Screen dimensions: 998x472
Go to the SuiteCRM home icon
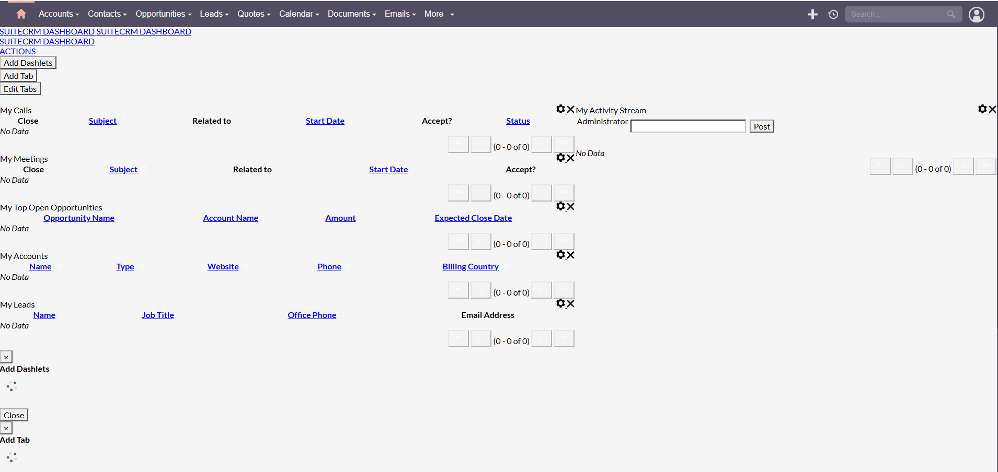21,14
